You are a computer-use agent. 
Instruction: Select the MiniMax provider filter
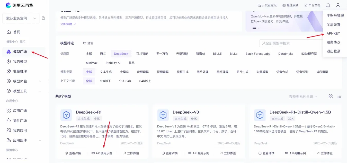[x=92, y=63]
